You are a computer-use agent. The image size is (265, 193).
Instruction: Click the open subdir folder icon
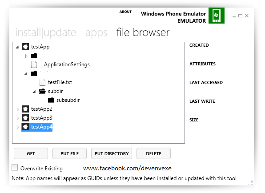pos(42,91)
